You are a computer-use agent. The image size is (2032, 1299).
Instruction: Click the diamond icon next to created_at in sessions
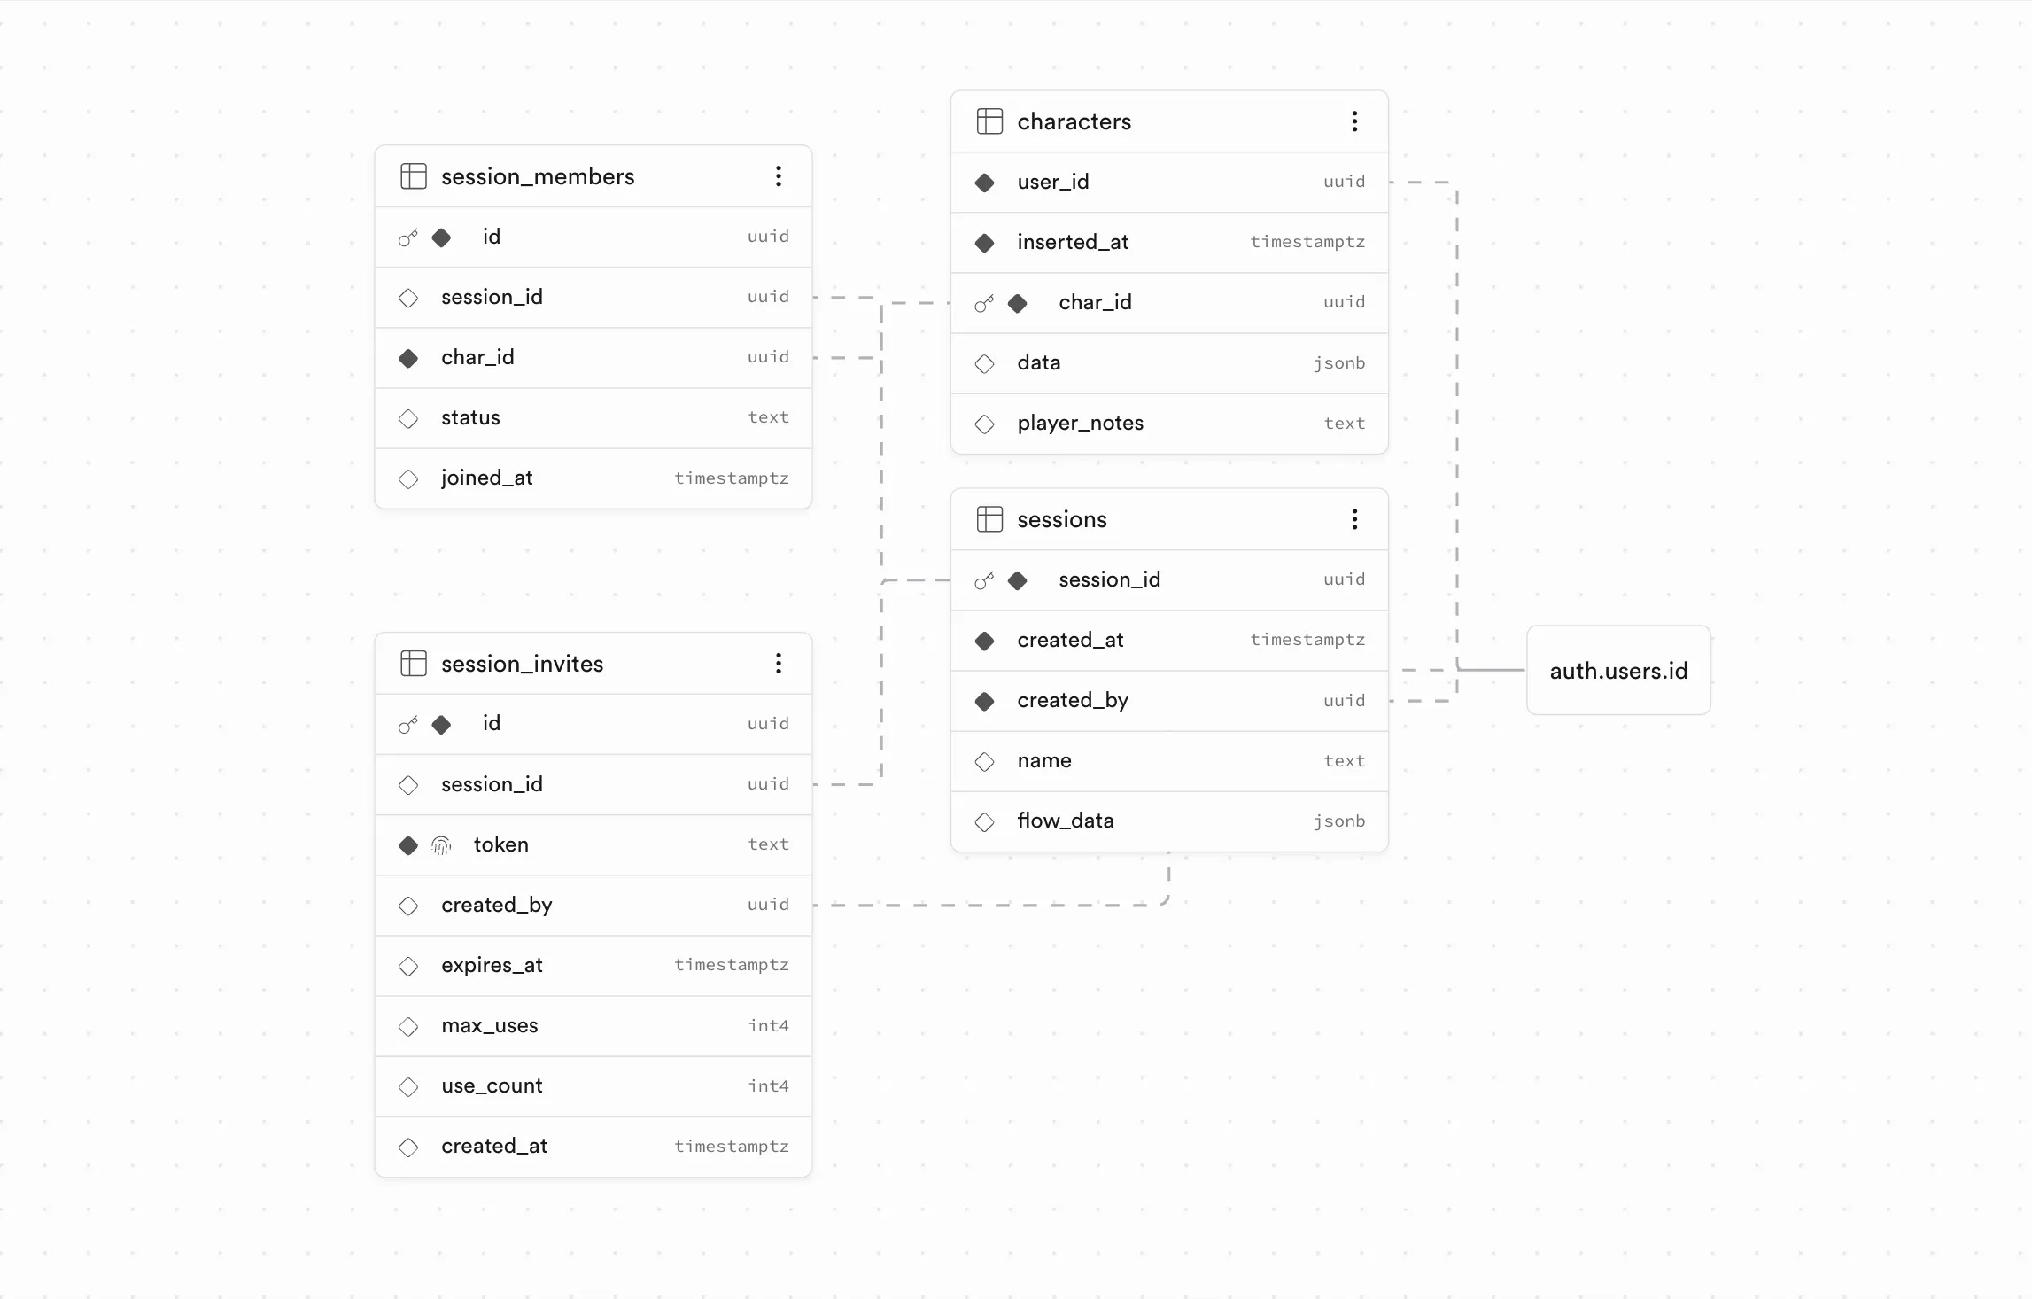pos(984,640)
